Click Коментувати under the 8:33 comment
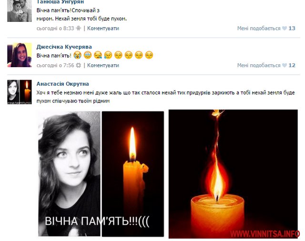The image size is (305, 241). point(103,29)
